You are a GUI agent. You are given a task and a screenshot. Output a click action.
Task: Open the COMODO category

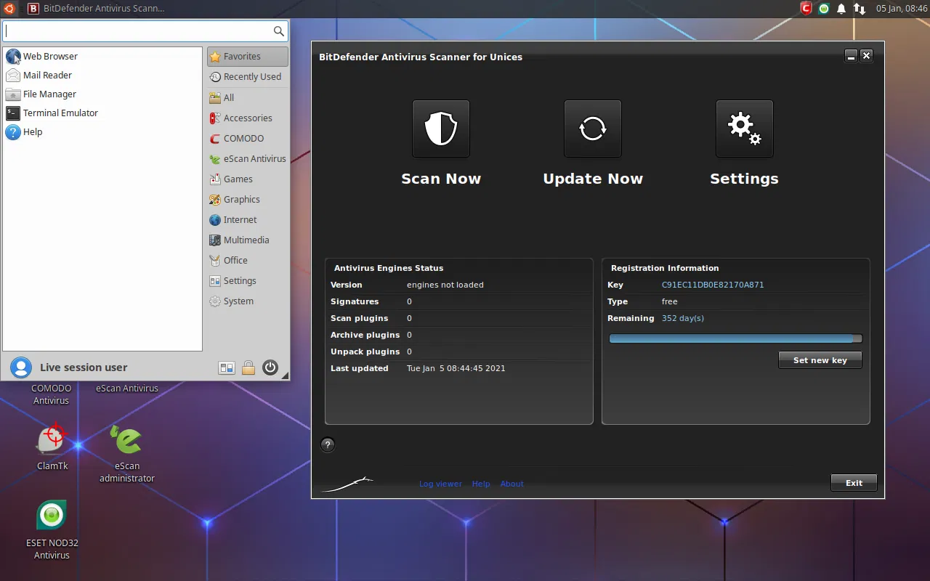pyautogui.click(x=248, y=138)
